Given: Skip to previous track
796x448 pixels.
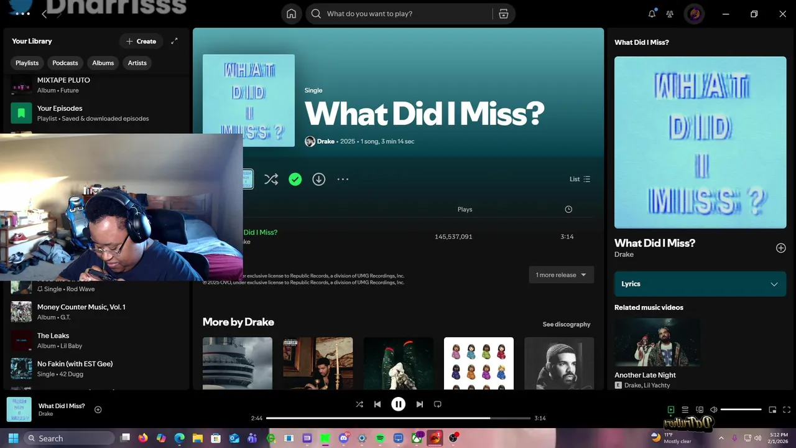Looking at the screenshot, I should coord(377,404).
